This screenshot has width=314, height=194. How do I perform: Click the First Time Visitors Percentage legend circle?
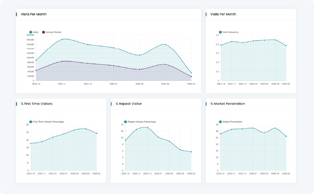tap(31, 122)
